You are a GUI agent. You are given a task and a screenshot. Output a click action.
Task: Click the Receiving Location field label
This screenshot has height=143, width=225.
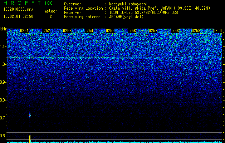click(83, 9)
